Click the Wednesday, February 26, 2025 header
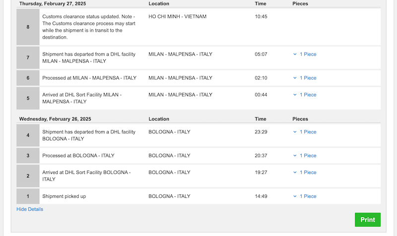The width and height of the screenshot is (397, 236). pyautogui.click(x=55, y=119)
